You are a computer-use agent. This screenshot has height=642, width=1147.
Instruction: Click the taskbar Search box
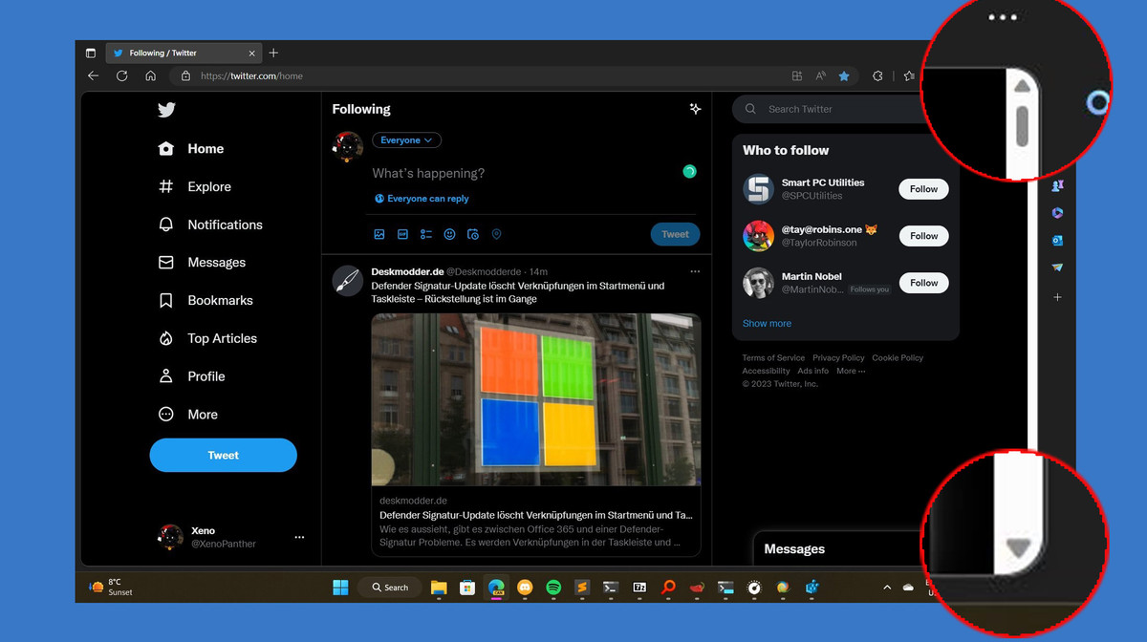click(x=390, y=588)
